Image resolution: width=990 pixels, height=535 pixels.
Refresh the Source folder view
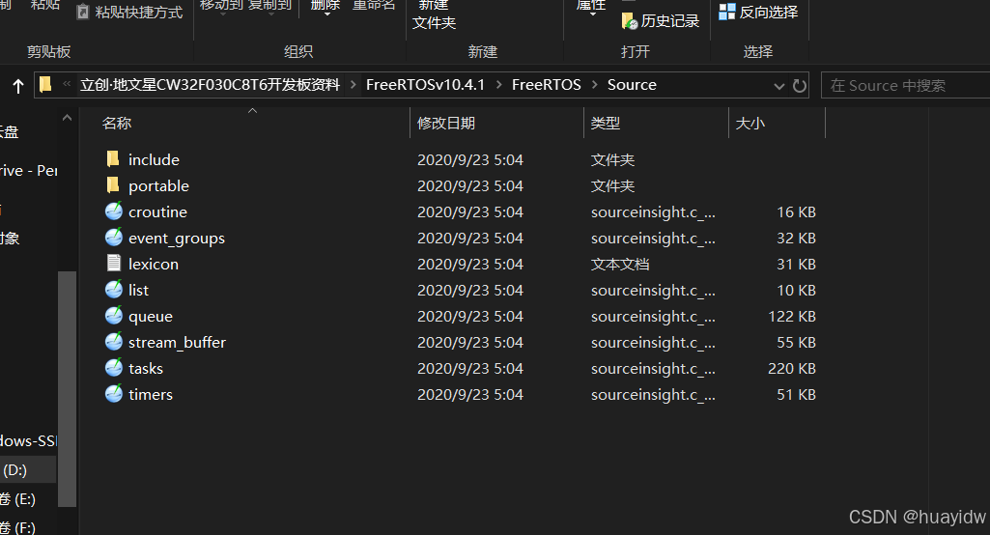click(x=800, y=85)
